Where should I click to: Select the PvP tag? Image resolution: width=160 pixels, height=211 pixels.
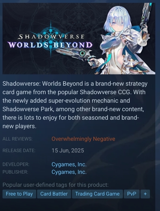pos(132,194)
